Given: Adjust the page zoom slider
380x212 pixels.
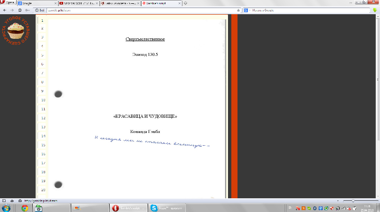Looking at the screenshot, I should click(x=361, y=201).
